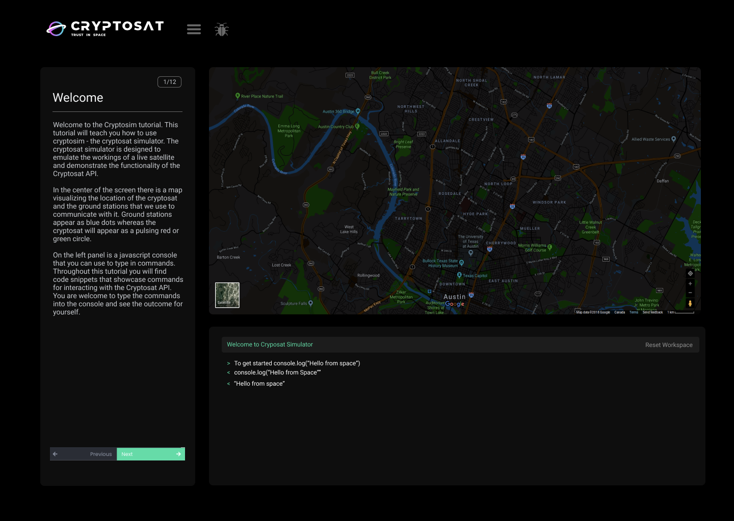Click the WINDSOR PARK map label

pos(549,202)
